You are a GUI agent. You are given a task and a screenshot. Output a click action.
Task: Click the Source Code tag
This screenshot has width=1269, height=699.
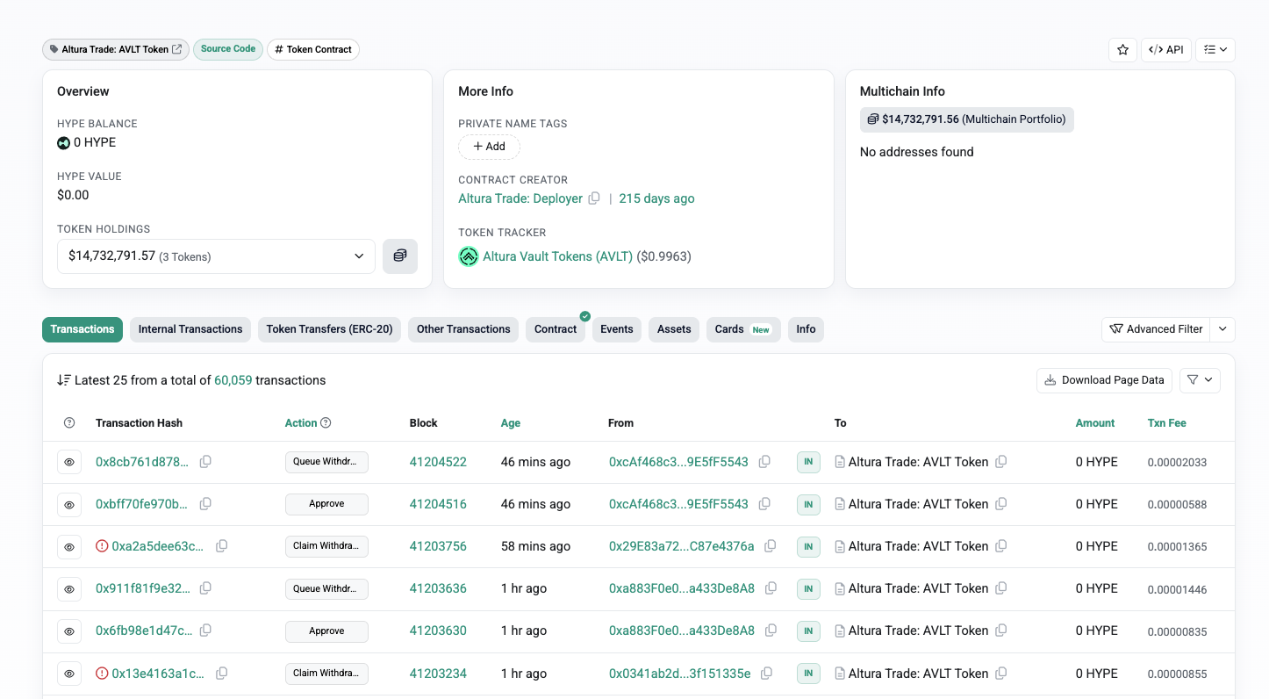(228, 49)
